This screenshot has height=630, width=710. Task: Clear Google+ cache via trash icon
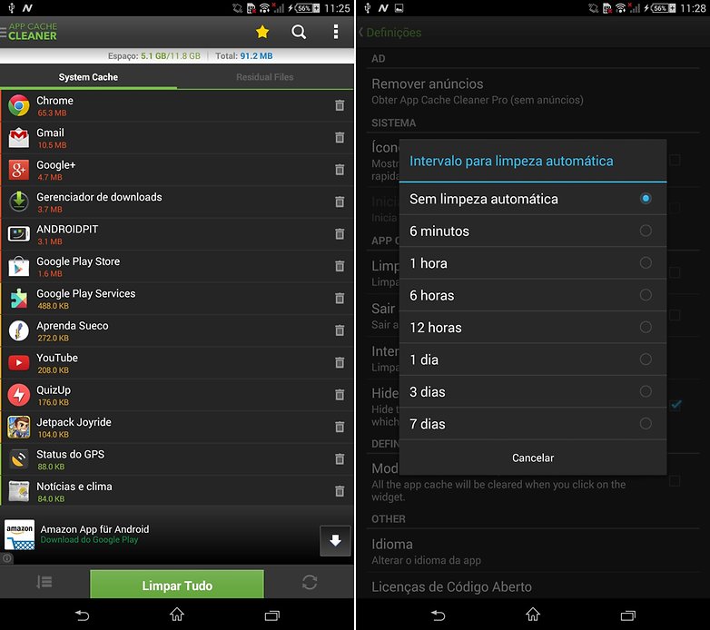340,170
